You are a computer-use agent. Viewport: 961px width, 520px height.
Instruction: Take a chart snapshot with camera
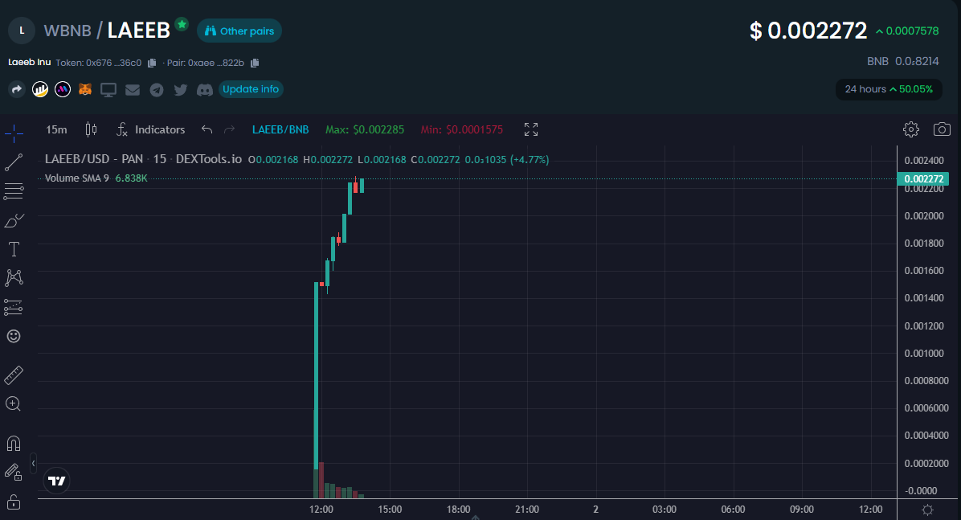942,129
